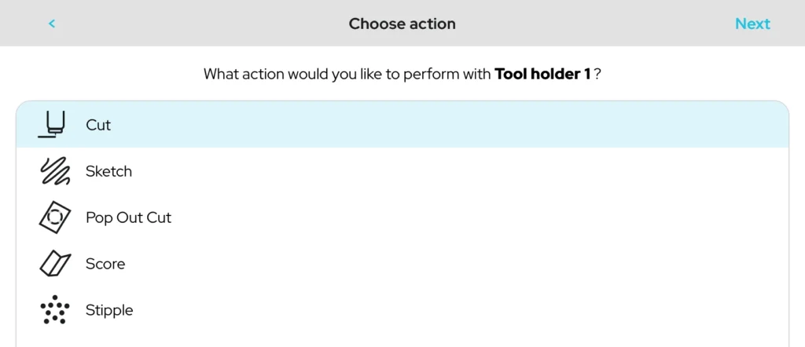Click the bold Tool holder 1 text
This screenshot has width=805, height=347.
(542, 75)
